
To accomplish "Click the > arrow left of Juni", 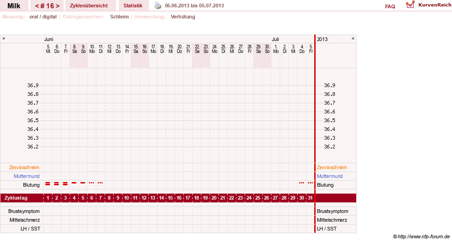I will pos(4,38).
